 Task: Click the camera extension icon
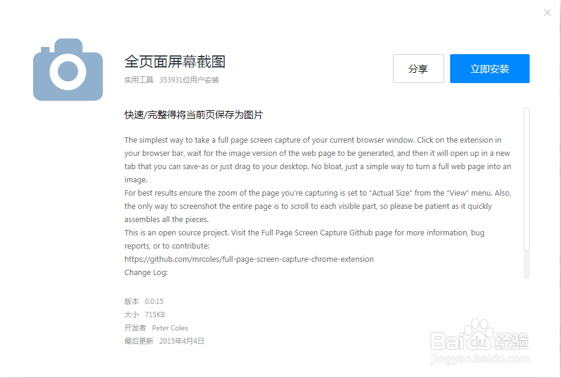pyautogui.click(x=68, y=70)
